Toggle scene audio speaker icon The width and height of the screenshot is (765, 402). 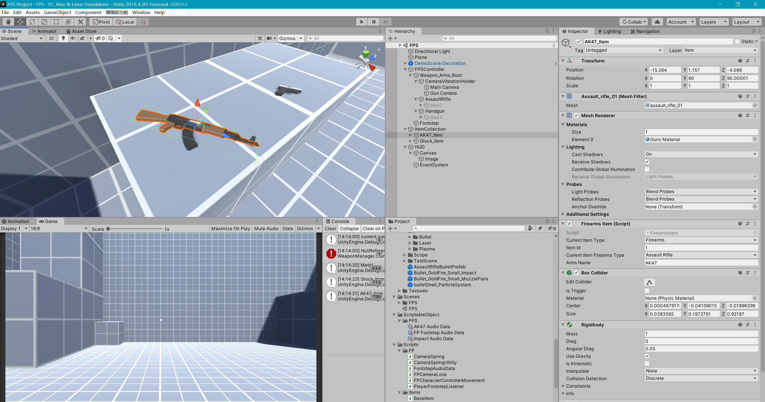[x=73, y=38]
